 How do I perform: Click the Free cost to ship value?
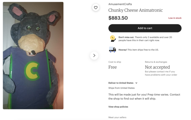point(112,67)
